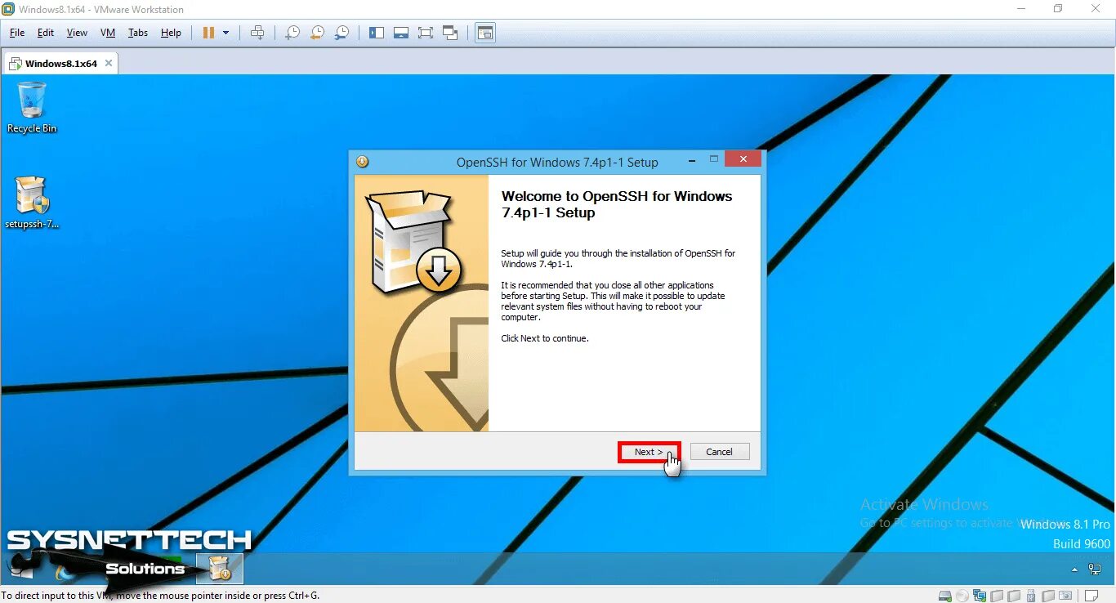Click the network icon in system tray
1116x603 pixels.
coord(1095,569)
